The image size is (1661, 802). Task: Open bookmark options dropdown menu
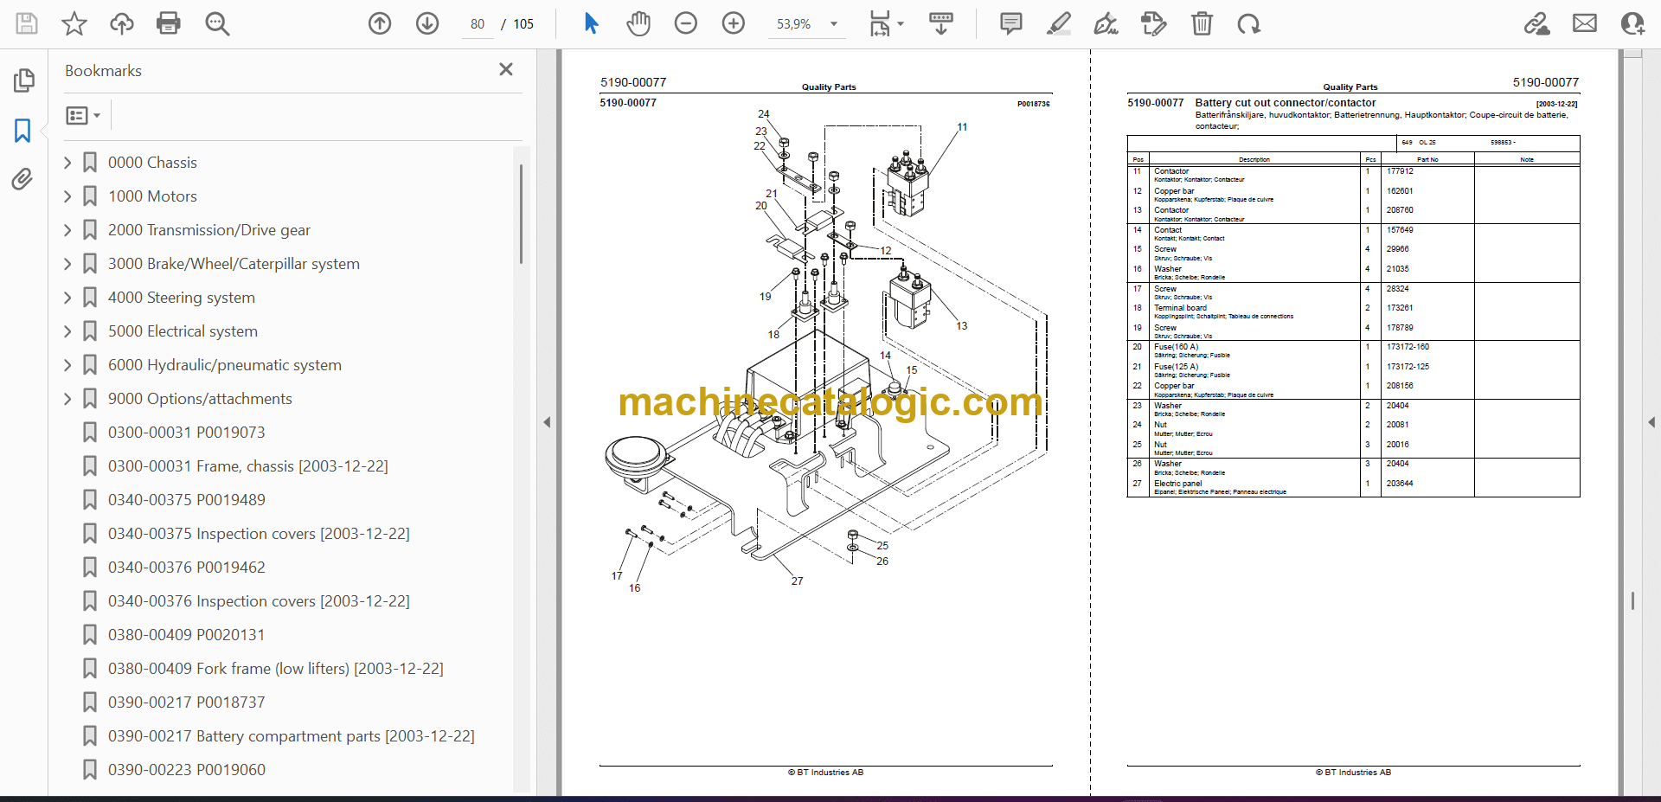click(x=83, y=115)
